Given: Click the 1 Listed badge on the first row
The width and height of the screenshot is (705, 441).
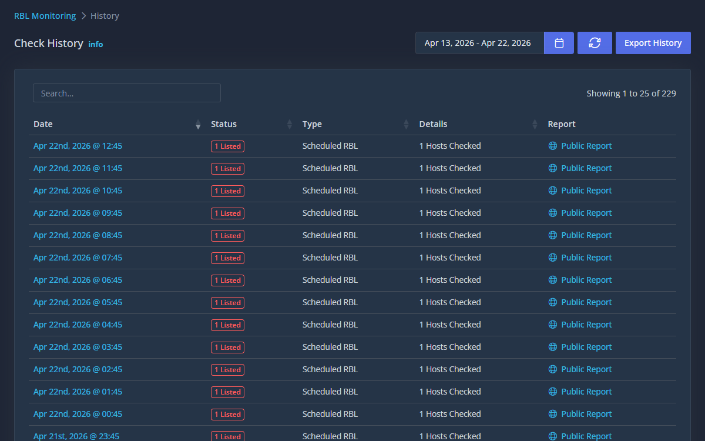Looking at the screenshot, I should pos(227,146).
